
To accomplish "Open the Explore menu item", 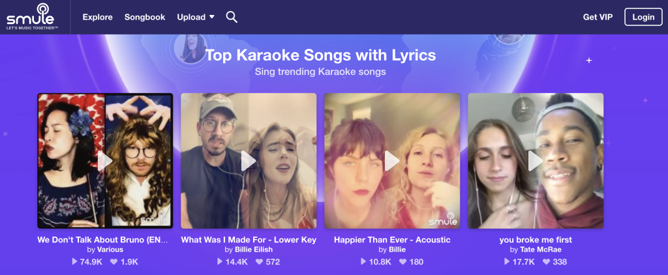I will coord(98,17).
